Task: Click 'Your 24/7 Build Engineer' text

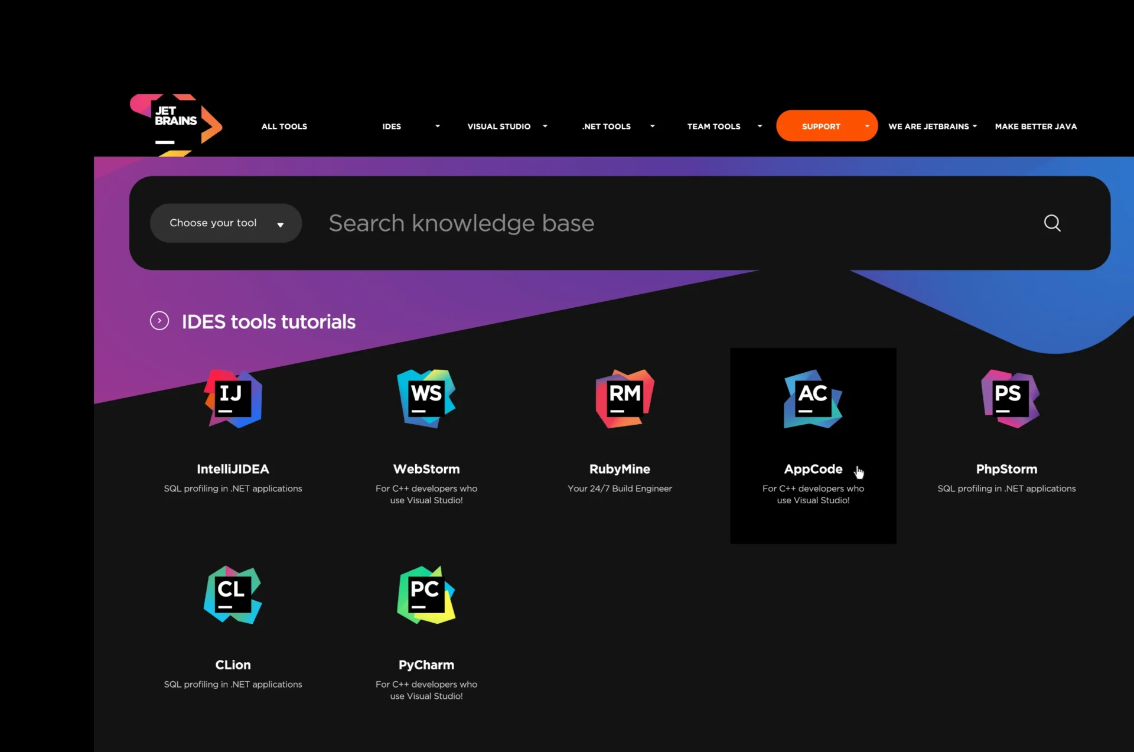Action: (620, 489)
